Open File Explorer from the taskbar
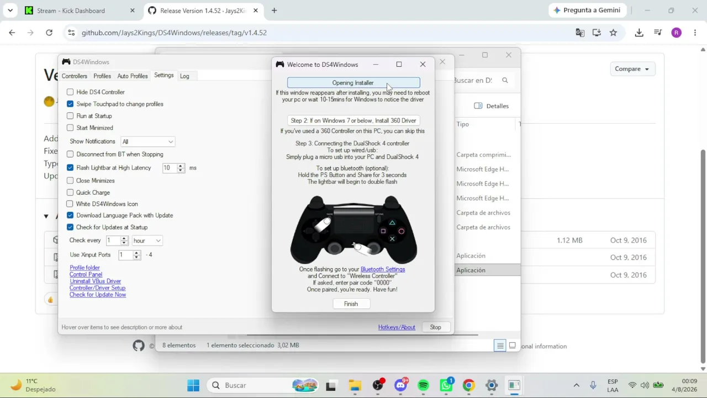The image size is (707, 398). pyautogui.click(x=355, y=385)
